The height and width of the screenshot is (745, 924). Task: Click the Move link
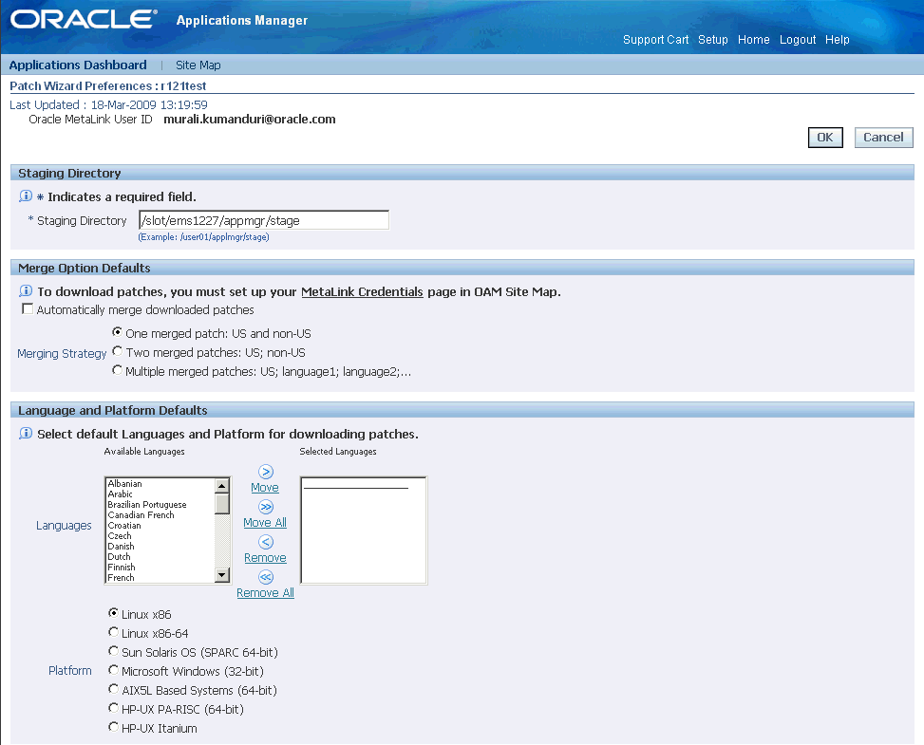click(x=265, y=488)
